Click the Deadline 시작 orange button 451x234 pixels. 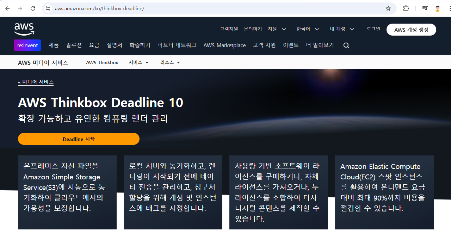tap(79, 139)
